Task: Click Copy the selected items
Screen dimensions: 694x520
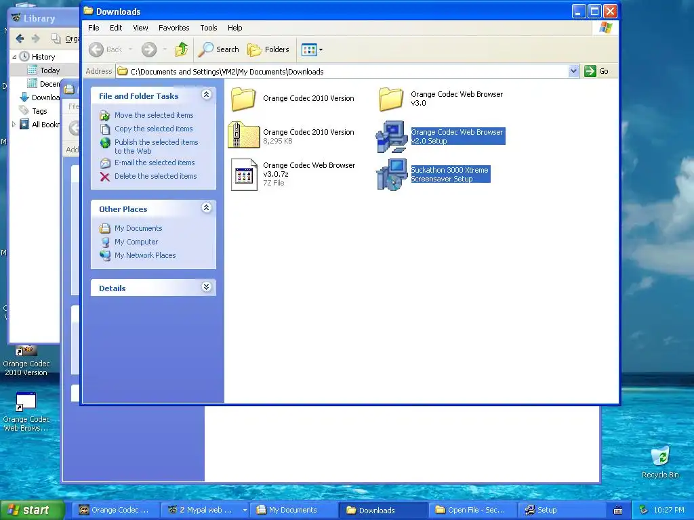Action: click(x=154, y=129)
